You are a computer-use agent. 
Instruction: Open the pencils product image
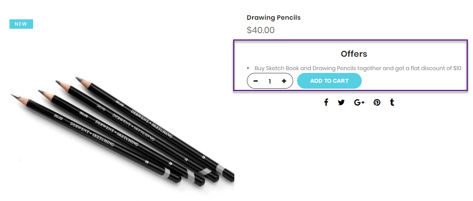(118, 130)
